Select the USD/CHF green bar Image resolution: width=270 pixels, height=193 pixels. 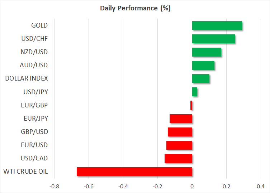click(x=213, y=39)
